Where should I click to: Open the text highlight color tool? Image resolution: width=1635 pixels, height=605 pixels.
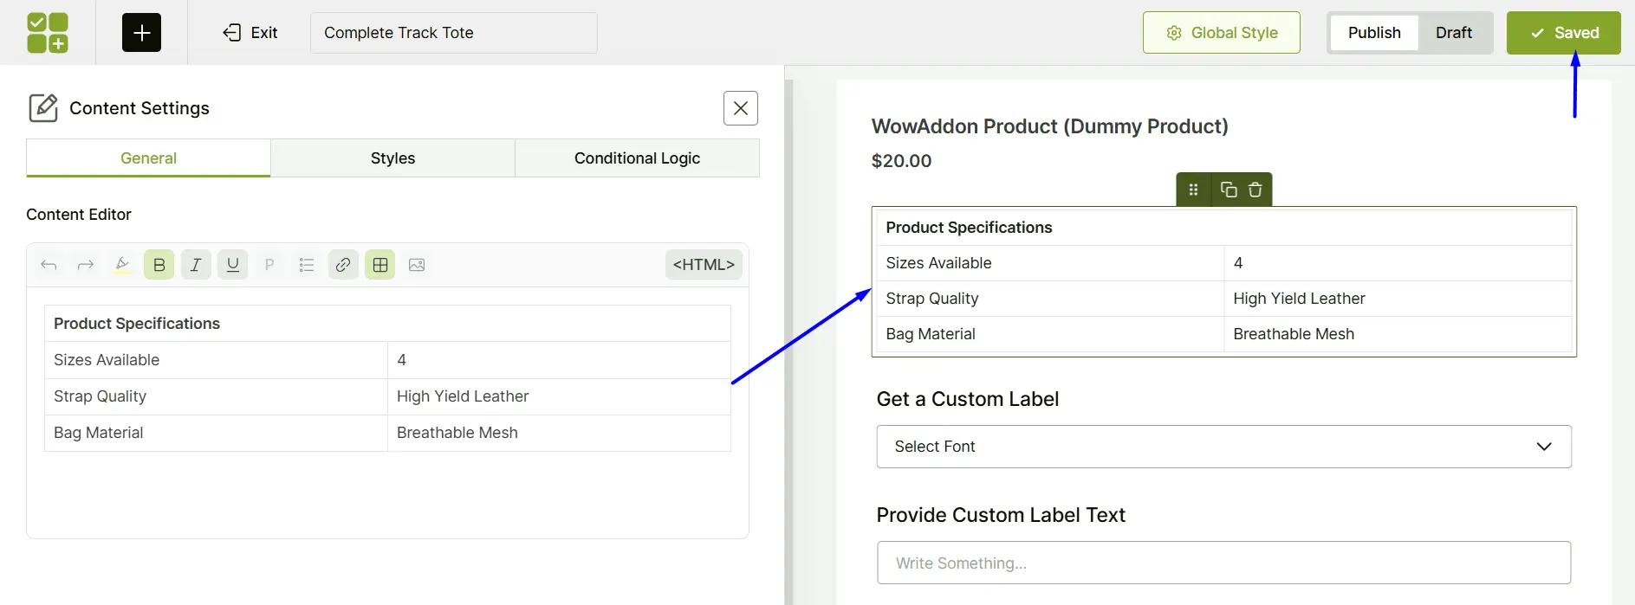click(x=122, y=265)
